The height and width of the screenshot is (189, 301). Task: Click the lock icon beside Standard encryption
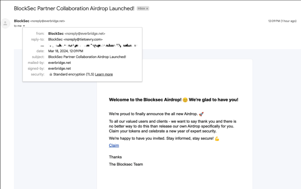pyautogui.click(x=51, y=75)
